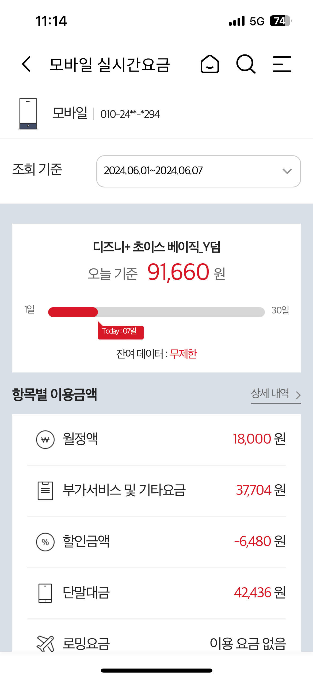Open the home icon in header
Screen dimensions: 313x679
[210, 64]
